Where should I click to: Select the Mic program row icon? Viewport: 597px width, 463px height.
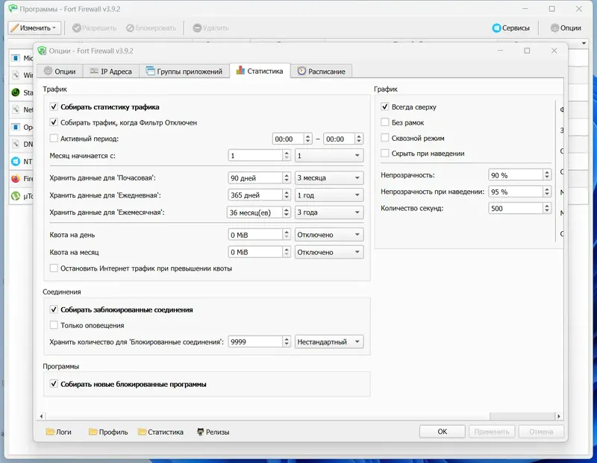[16, 58]
